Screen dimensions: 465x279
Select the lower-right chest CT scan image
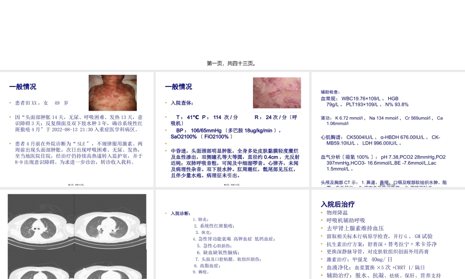pos(110,264)
